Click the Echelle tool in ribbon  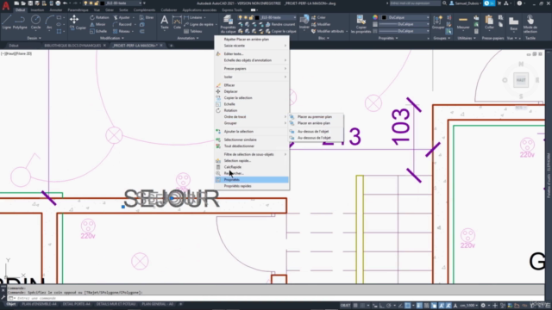tap(98, 31)
